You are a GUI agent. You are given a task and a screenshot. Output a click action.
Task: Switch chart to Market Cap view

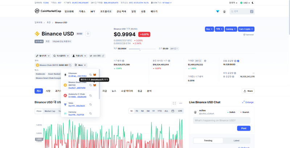(50, 111)
